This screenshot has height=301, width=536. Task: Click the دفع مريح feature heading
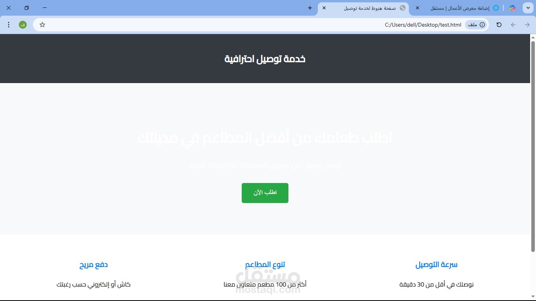[x=93, y=265]
